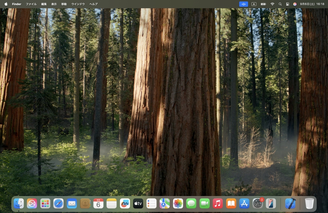The height and width of the screenshot is (213, 328).
Task: Open the Photos app
Action: pos(178,203)
